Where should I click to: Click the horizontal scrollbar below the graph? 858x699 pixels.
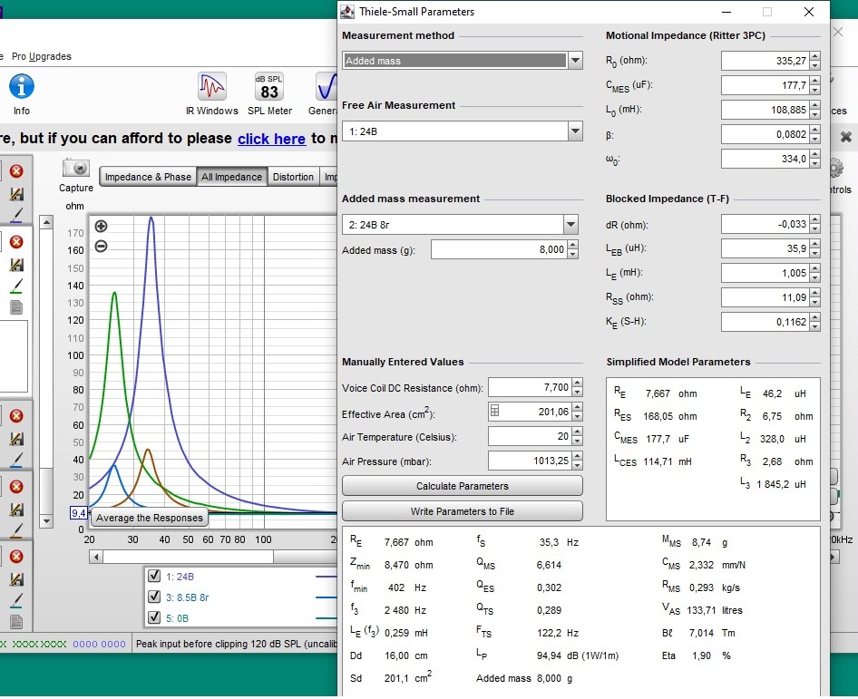tap(213, 557)
